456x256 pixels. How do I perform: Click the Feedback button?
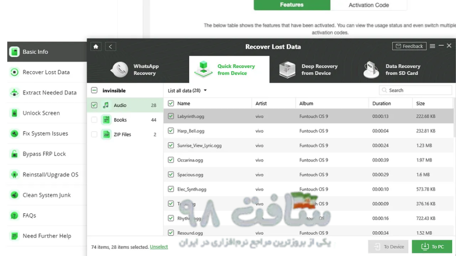(409, 46)
